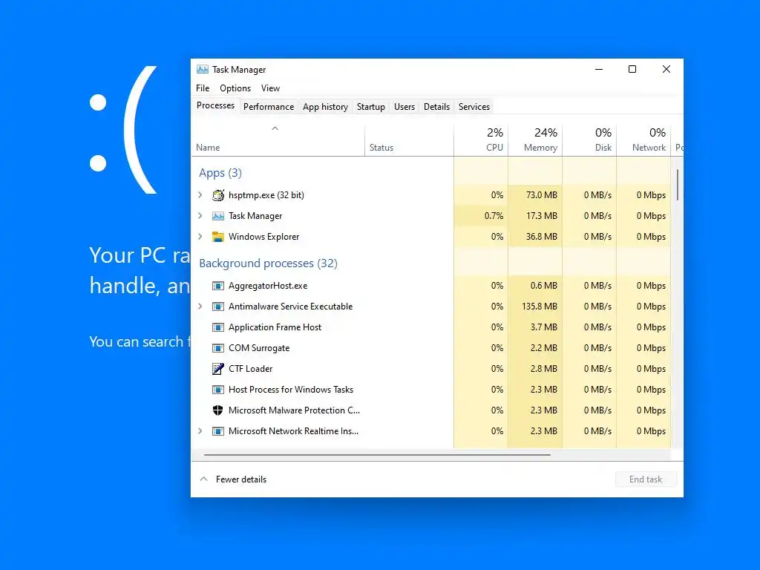Screen dimensions: 760x570
Task: Click the 135.8 MB memory value
Action: [x=540, y=307]
